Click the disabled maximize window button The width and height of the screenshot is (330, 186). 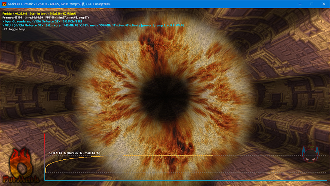click(x=312, y=4)
